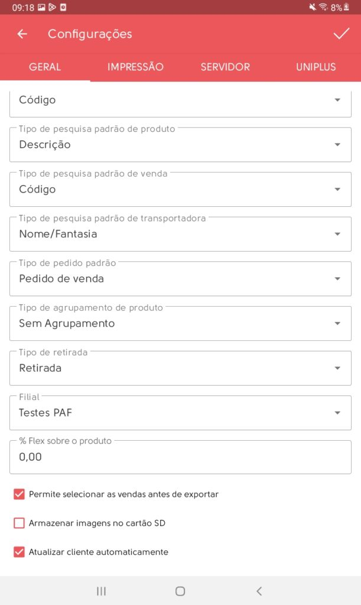Tap the Wi-Fi icon in status bar

[x=323, y=8]
